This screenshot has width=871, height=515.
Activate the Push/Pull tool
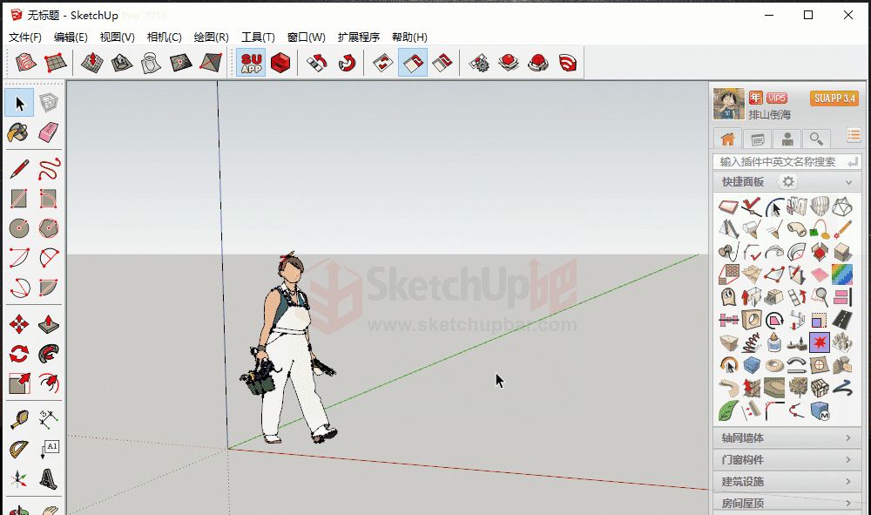(x=49, y=324)
